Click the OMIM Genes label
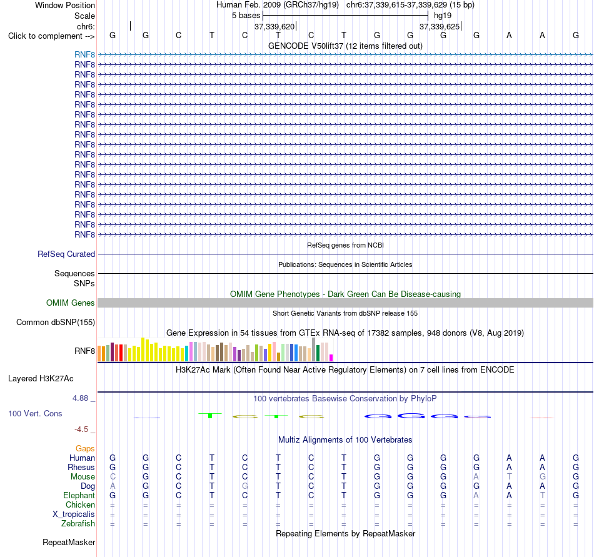The width and height of the screenshot is (594, 557). pos(70,303)
